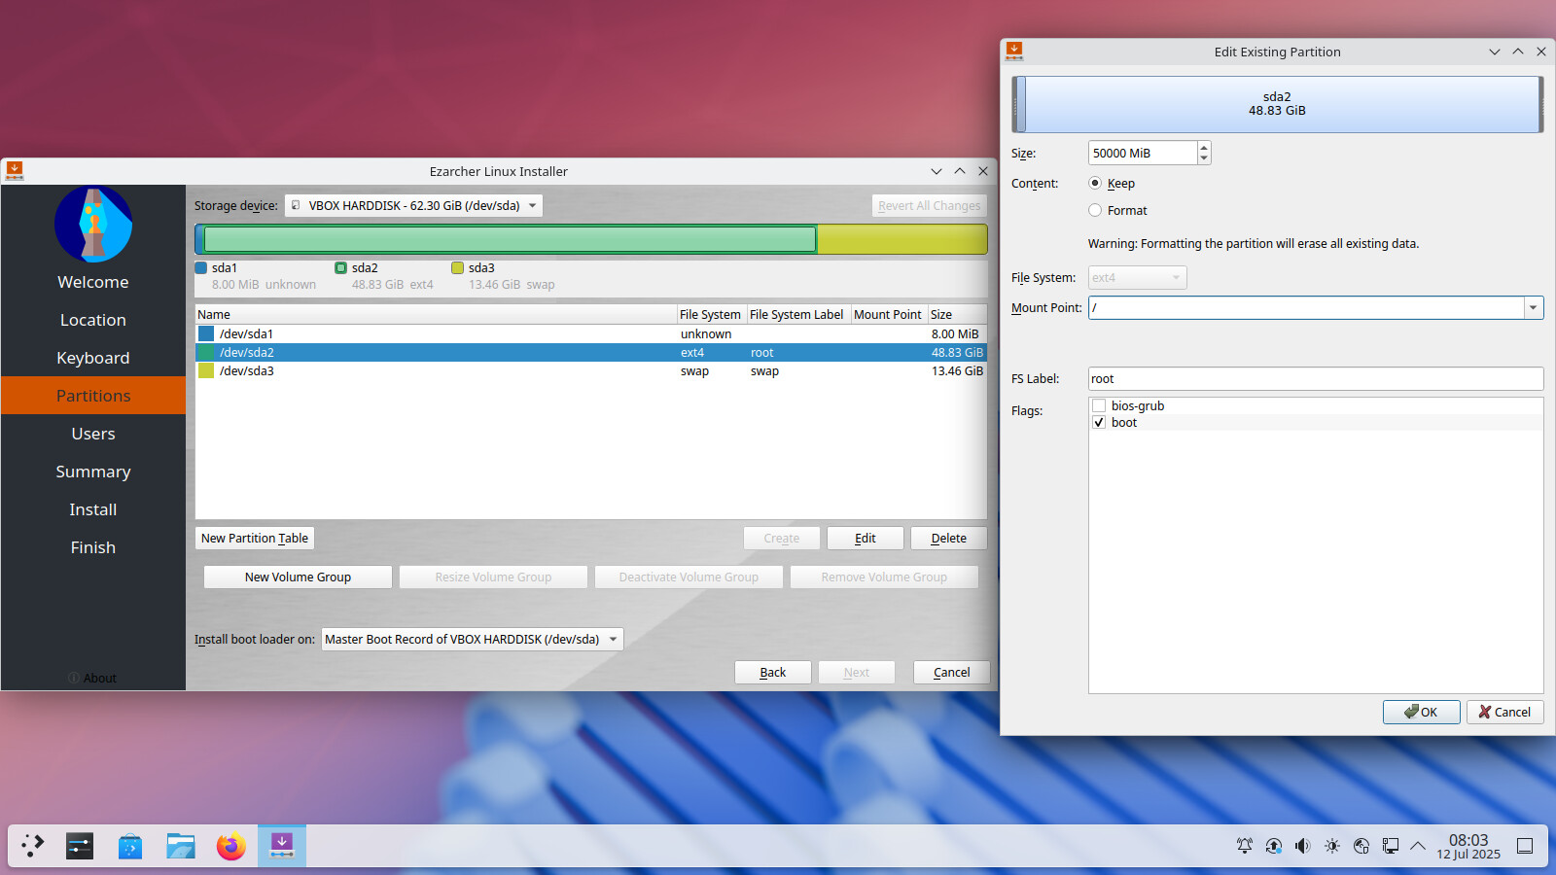Select the Format content radio button
The width and height of the screenshot is (1556, 875).
(1095, 210)
